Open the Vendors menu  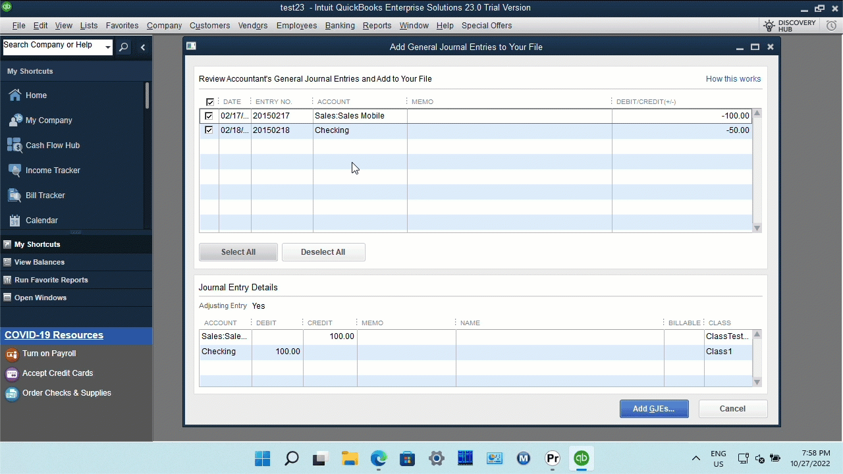coord(253,26)
